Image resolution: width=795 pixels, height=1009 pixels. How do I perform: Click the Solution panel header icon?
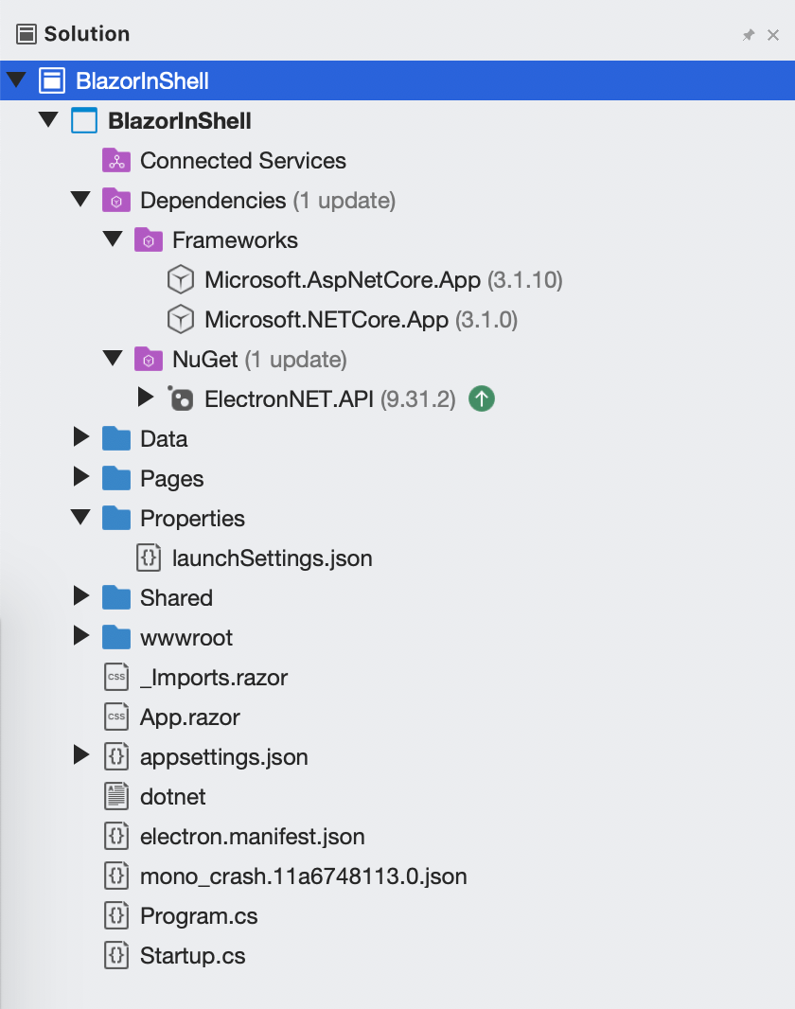[26, 34]
